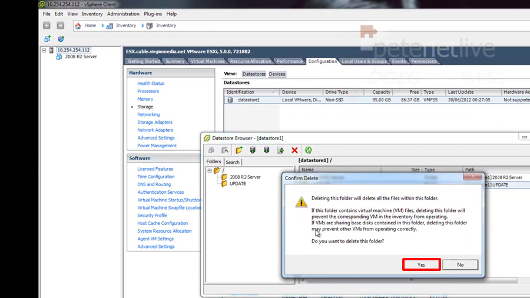Open the Permissions tab
This screenshot has height=298, width=530.
click(x=424, y=61)
